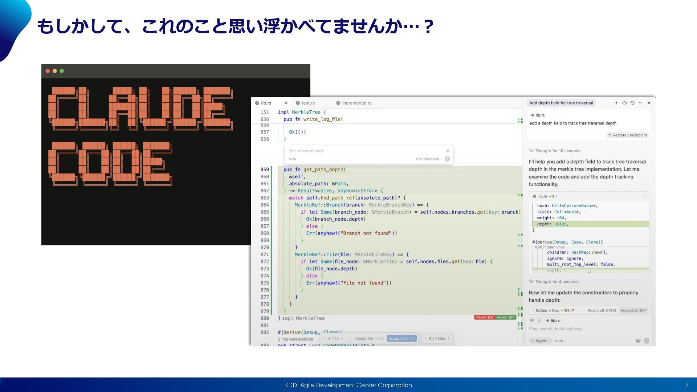Click the send arrow button in chat input
This screenshot has width=697, height=392.
click(x=647, y=341)
